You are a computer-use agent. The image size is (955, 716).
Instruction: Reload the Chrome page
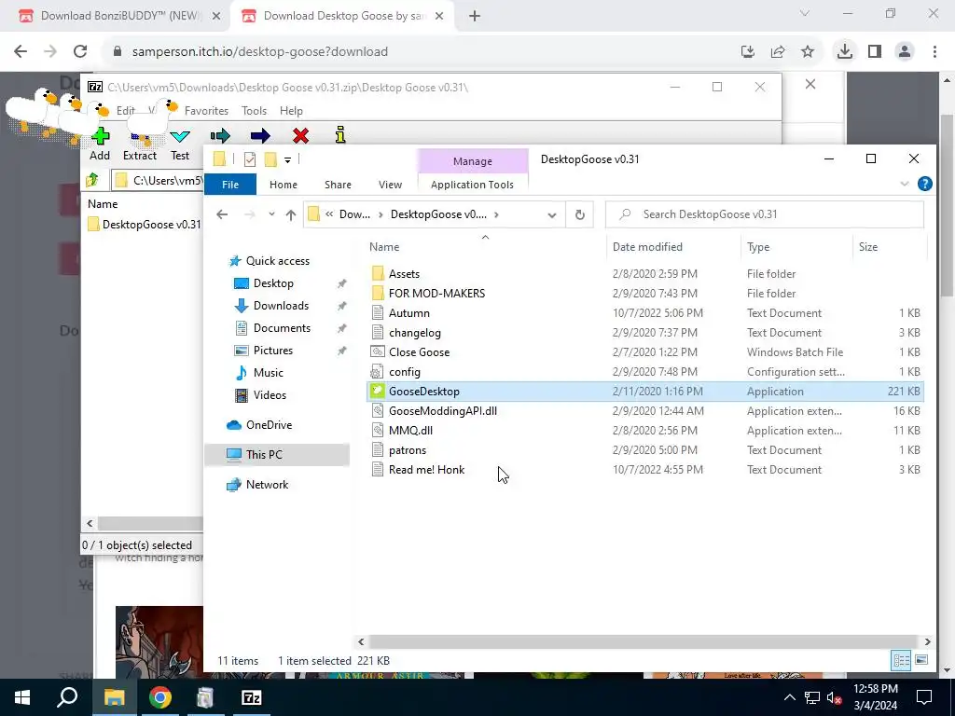(80, 52)
